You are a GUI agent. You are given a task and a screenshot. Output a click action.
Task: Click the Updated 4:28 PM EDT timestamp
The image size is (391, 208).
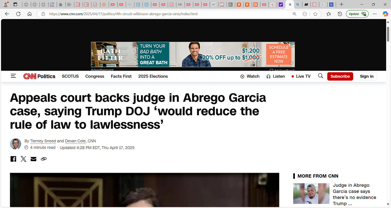point(97,148)
